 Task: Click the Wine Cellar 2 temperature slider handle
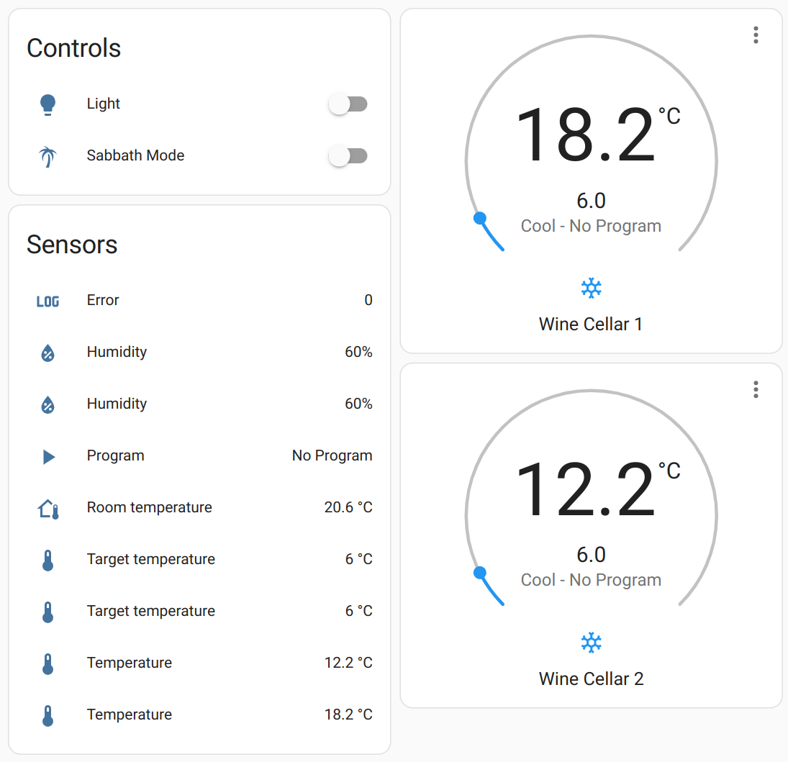click(480, 573)
